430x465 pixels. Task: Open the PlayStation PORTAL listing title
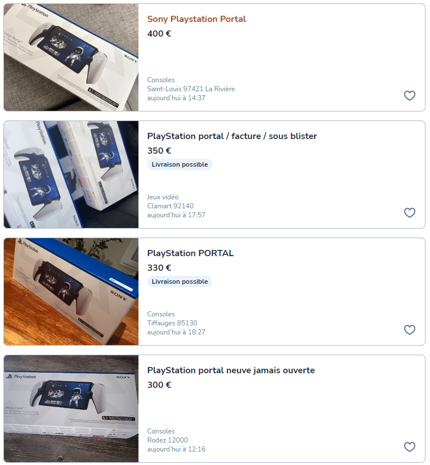click(x=190, y=253)
